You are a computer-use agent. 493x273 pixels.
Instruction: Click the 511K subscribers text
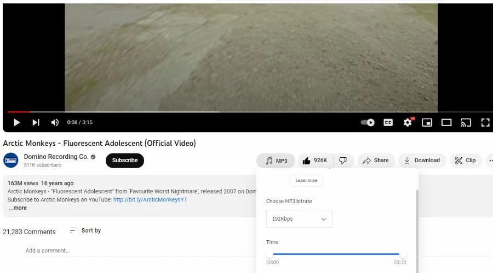click(43, 165)
